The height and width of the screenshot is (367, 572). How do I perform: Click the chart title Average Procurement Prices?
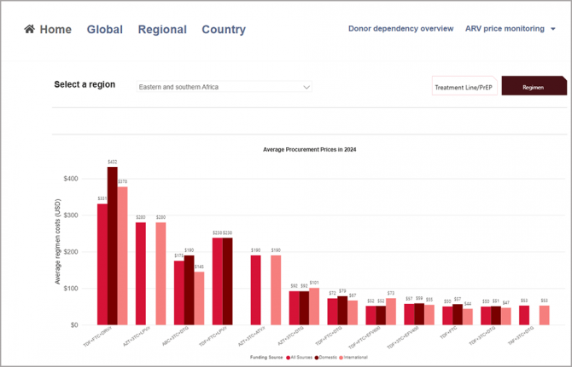tap(309, 150)
